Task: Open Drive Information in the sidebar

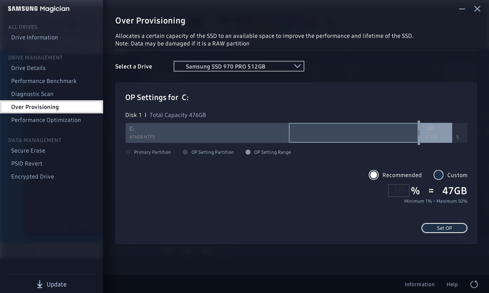Action: [35, 37]
